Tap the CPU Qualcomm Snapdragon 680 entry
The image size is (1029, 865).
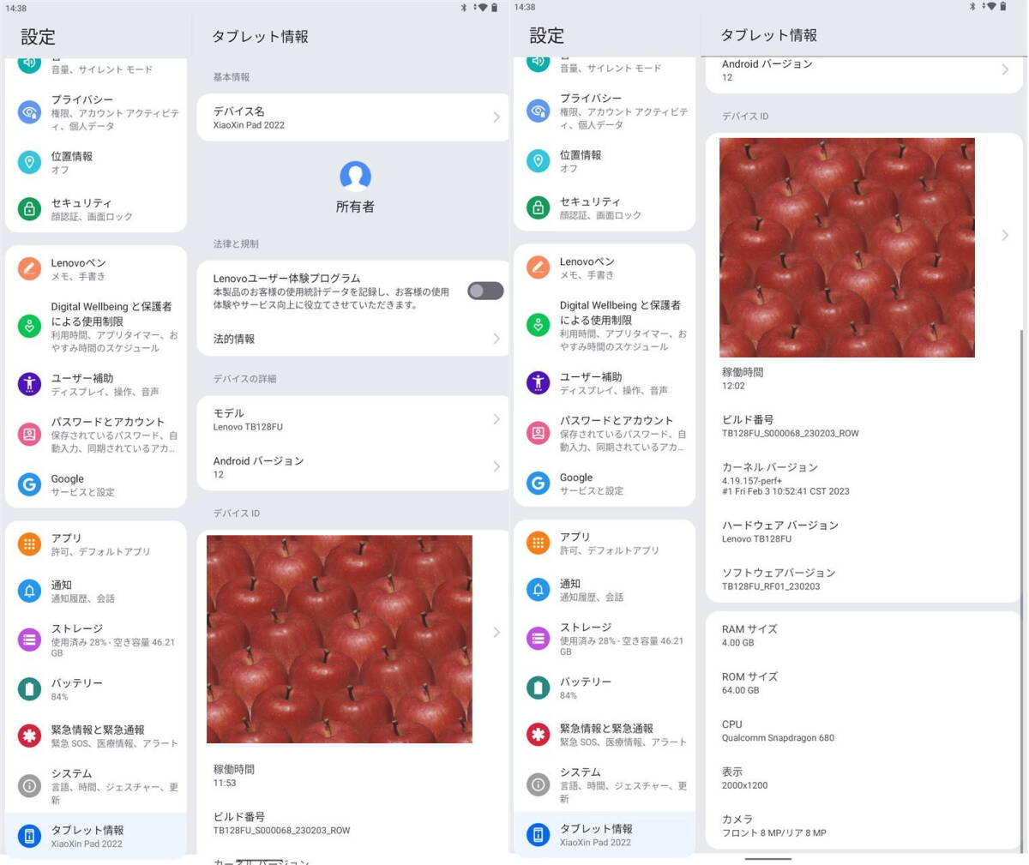[864, 730]
